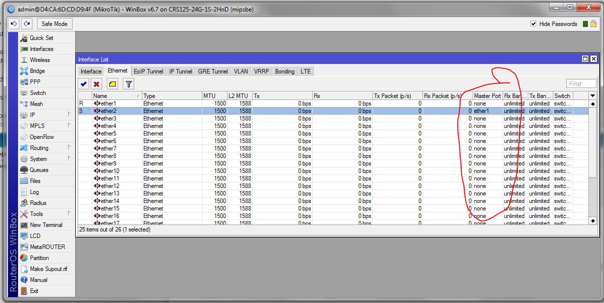Uncheck the Hide Passwords checkbox
604x303 pixels.
tap(533, 24)
